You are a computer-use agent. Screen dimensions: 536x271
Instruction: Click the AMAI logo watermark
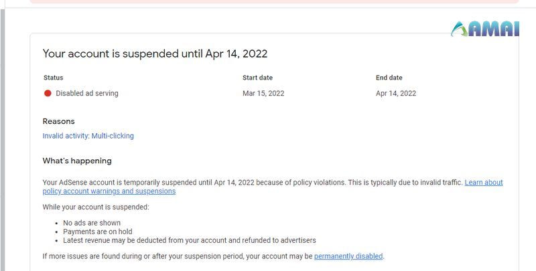tap(485, 29)
